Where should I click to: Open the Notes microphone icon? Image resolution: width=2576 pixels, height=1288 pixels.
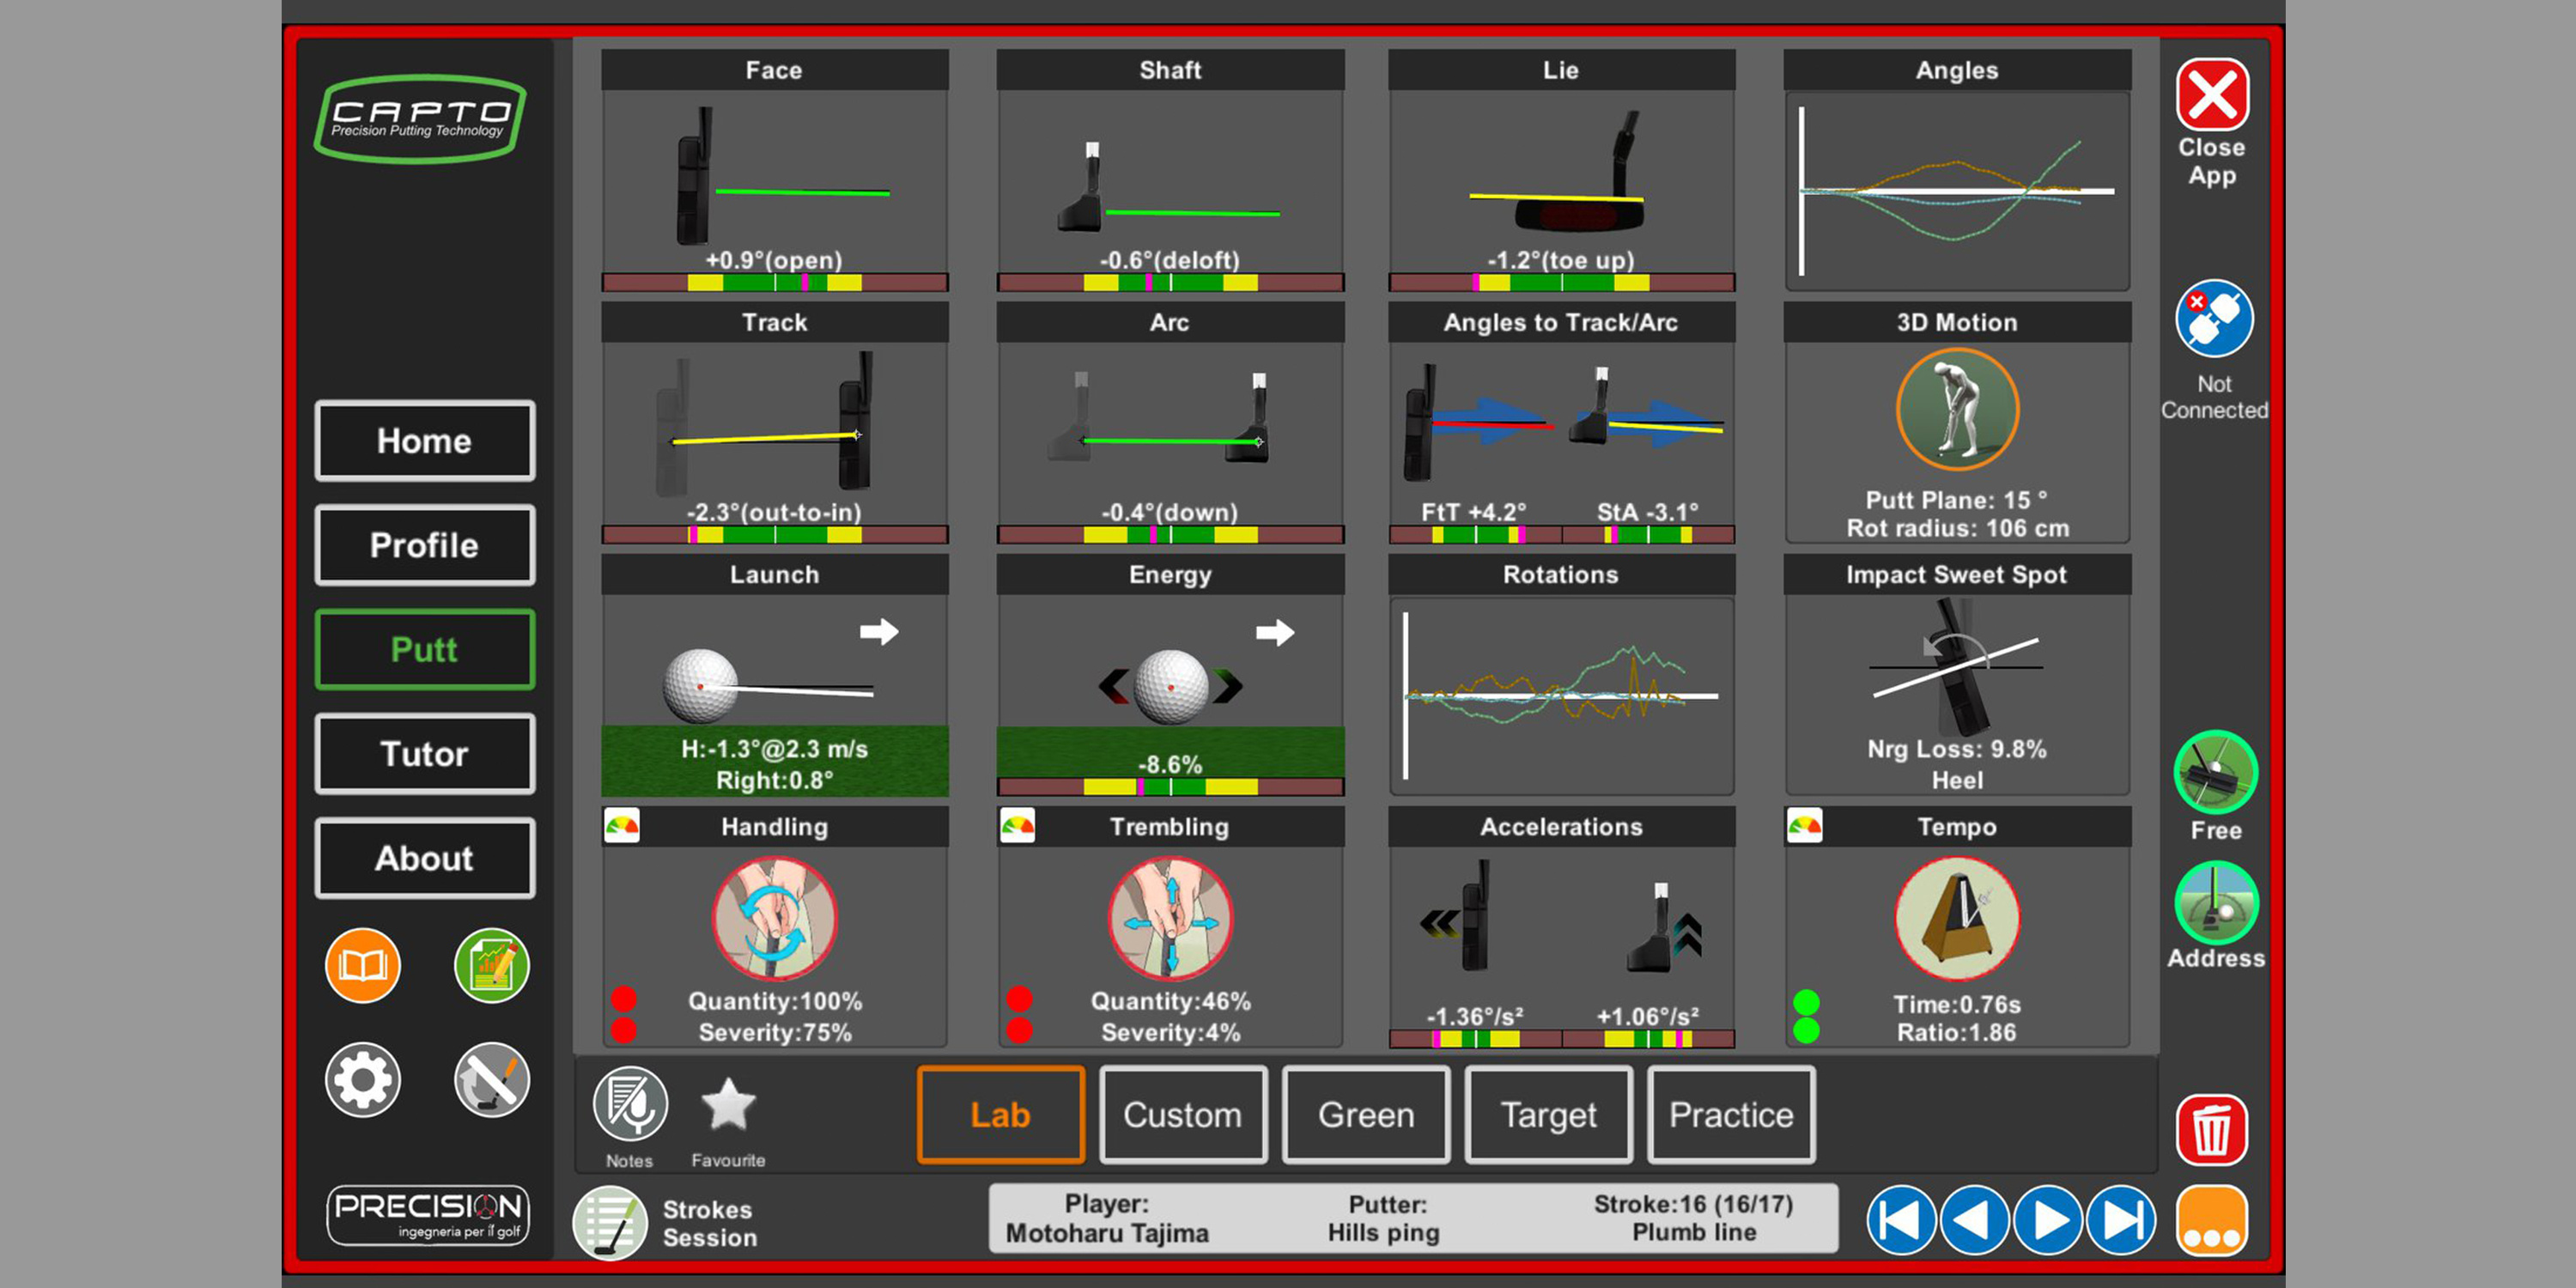click(x=630, y=1104)
